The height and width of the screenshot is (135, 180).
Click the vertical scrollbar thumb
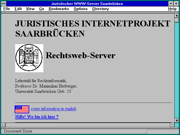click(177, 20)
